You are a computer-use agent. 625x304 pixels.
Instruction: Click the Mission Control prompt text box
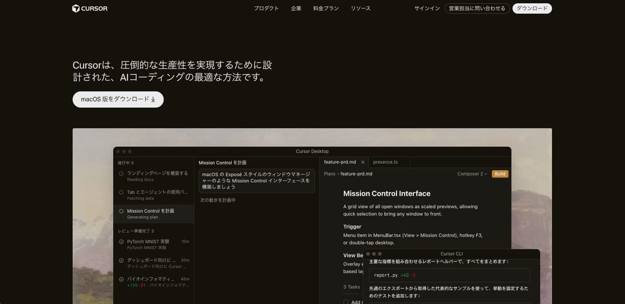(257, 181)
